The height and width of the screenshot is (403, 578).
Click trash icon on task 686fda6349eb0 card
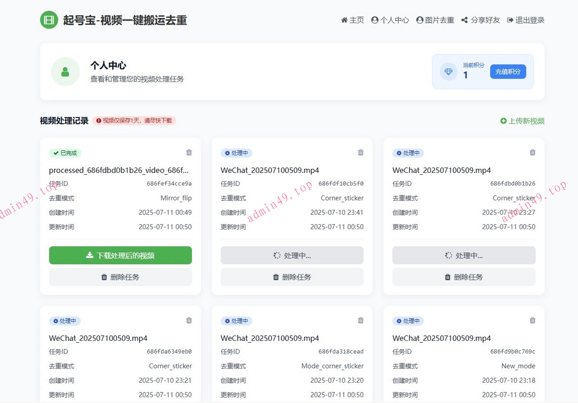click(x=189, y=321)
